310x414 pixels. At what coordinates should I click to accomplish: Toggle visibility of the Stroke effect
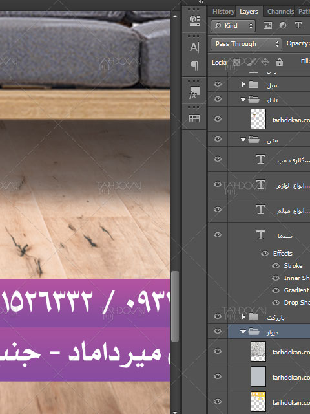point(276,266)
